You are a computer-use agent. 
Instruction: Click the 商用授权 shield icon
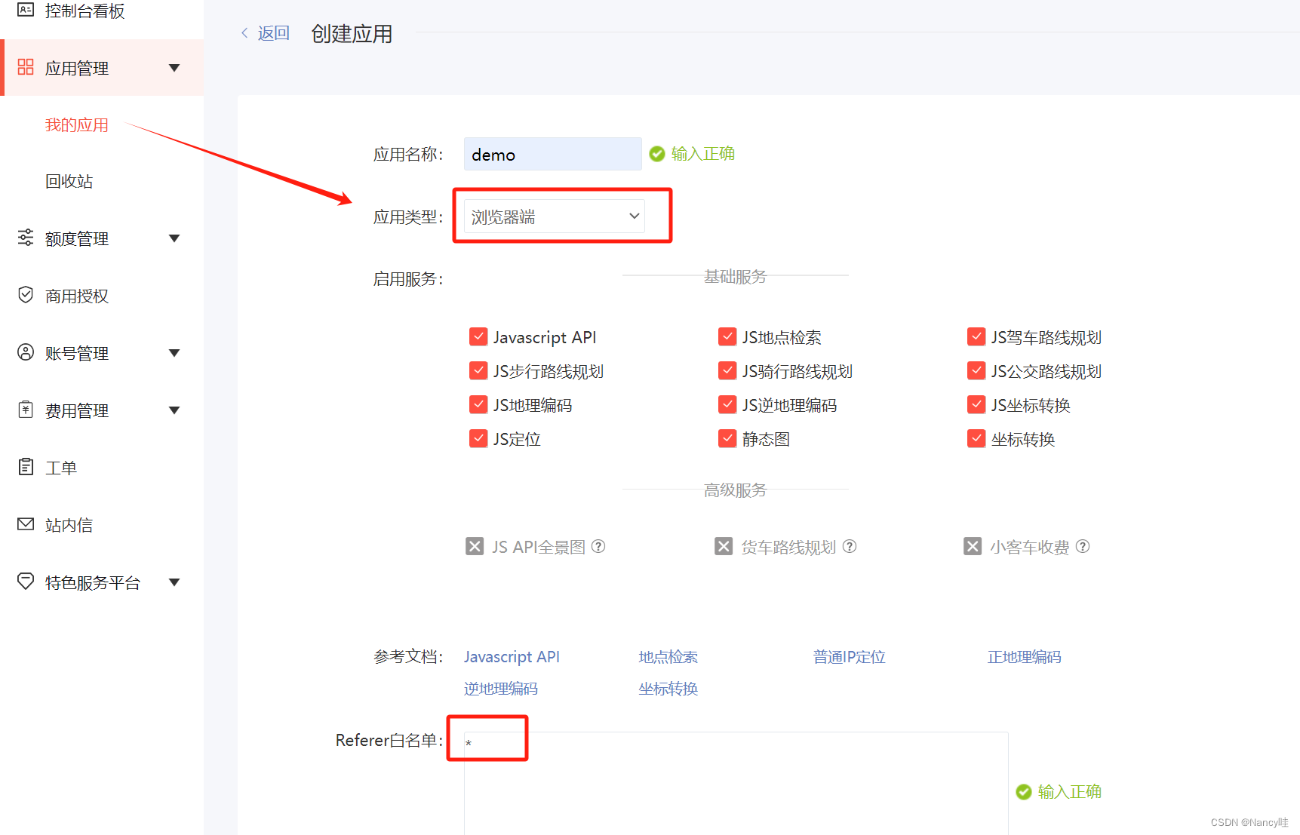[26, 295]
